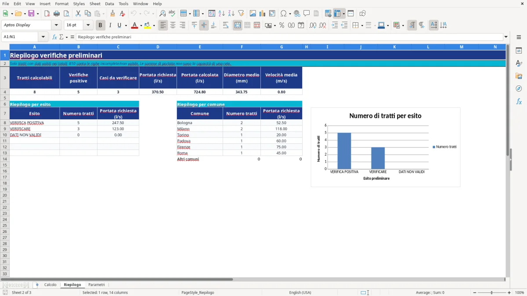
Task: Click the AutoFilter funnel icon
Action: click(x=241, y=14)
